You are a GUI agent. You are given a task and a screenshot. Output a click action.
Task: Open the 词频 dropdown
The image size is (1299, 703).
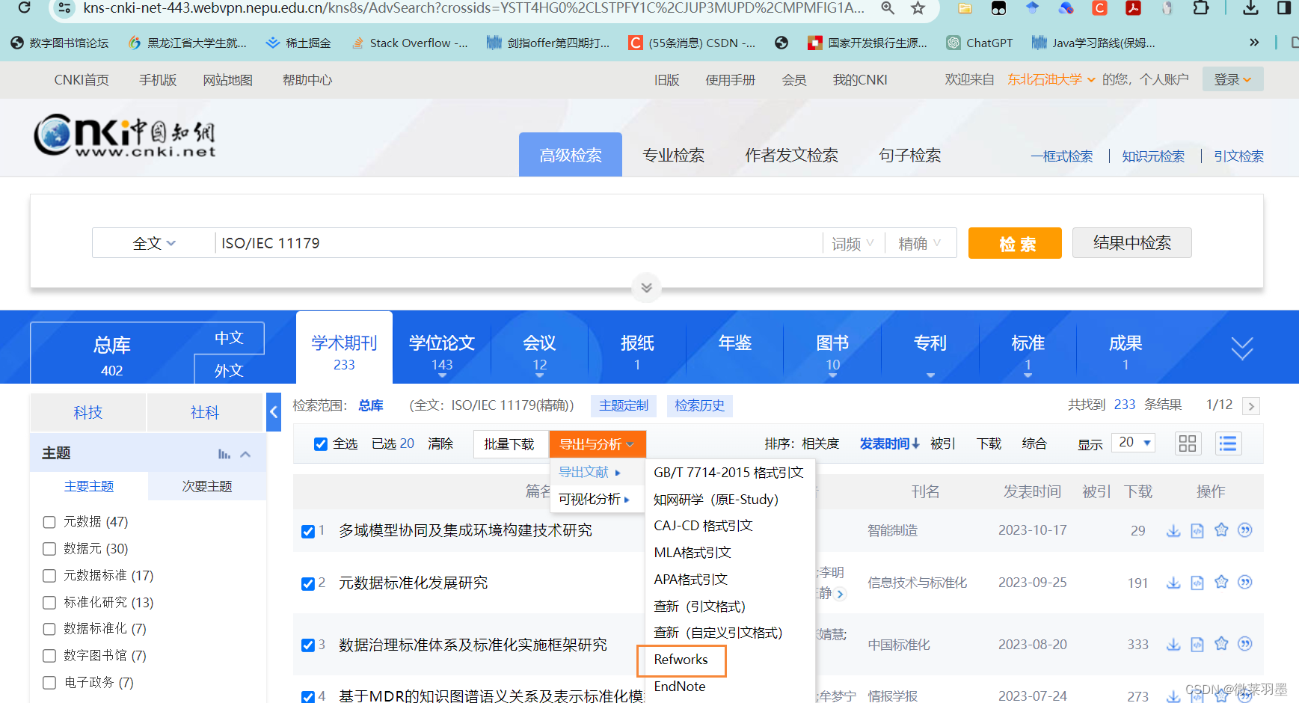tap(853, 244)
